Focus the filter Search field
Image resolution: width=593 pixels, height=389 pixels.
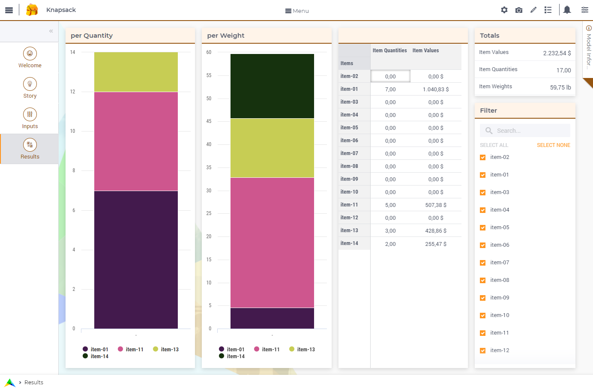click(x=525, y=131)
